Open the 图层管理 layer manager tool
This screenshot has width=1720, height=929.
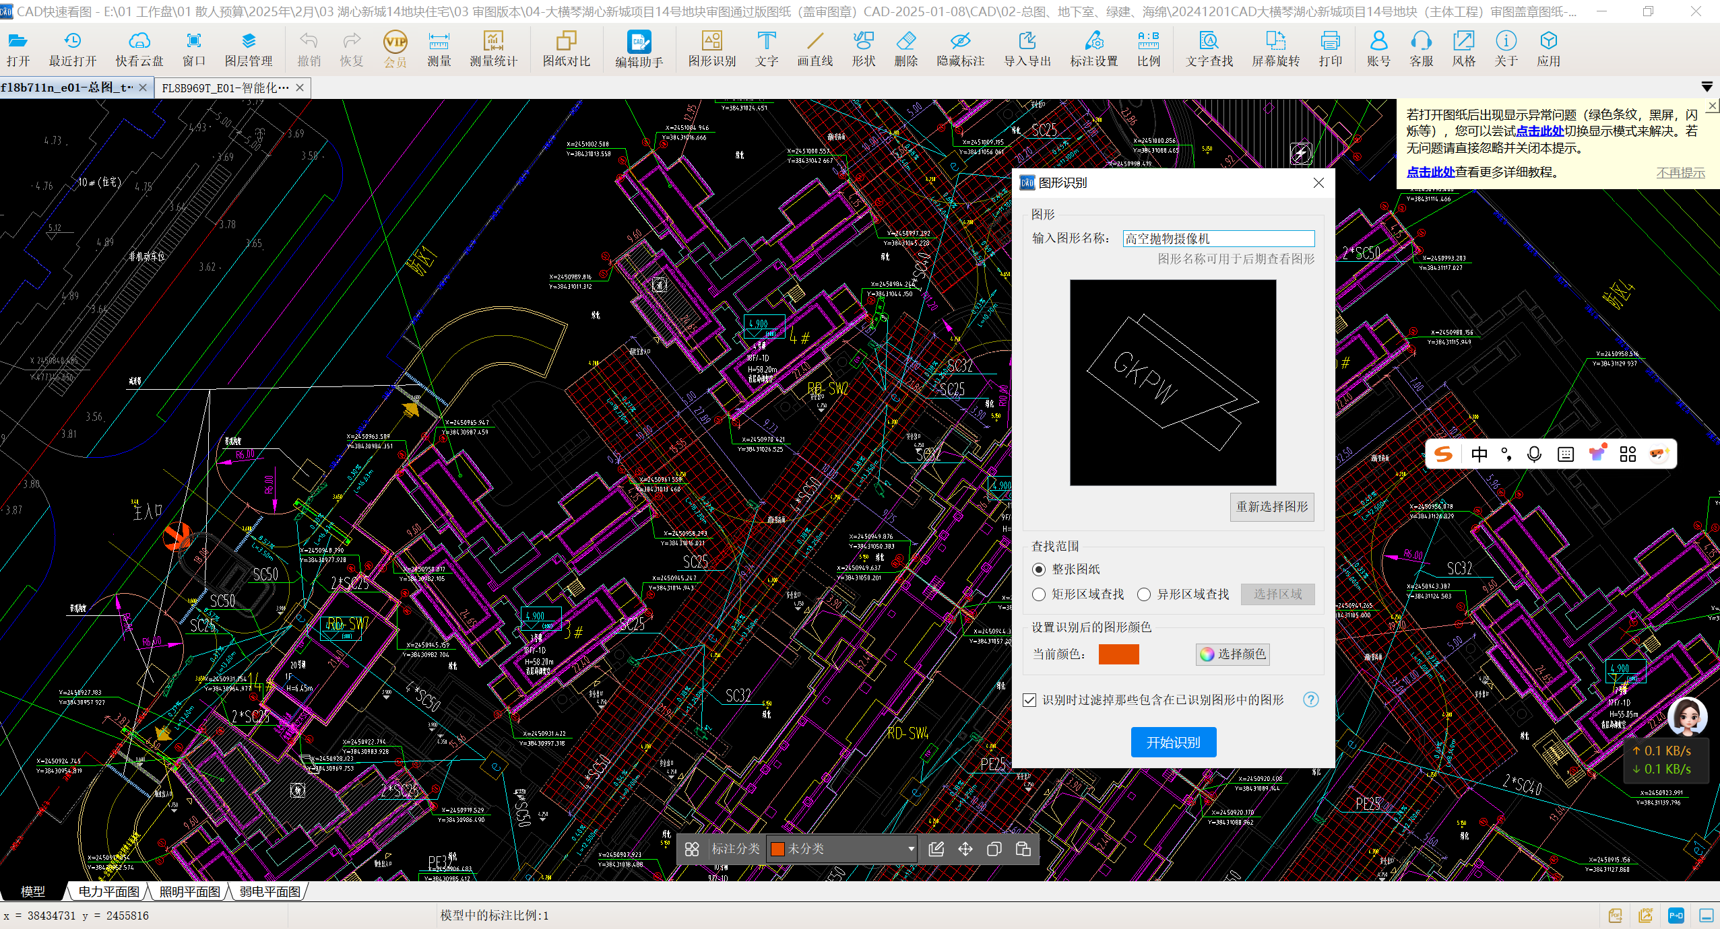click(248, 49)
